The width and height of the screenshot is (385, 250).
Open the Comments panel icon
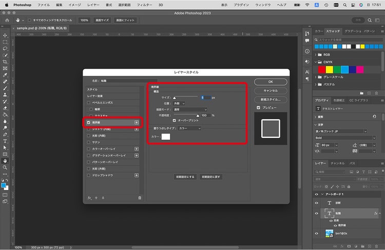(x=307, y=40)
